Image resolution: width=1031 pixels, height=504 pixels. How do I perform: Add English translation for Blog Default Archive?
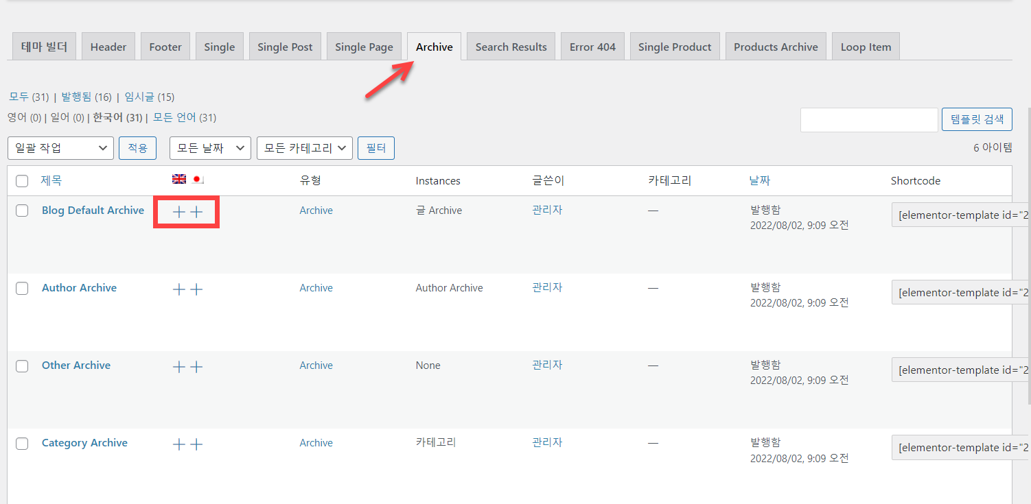point(178,212)
